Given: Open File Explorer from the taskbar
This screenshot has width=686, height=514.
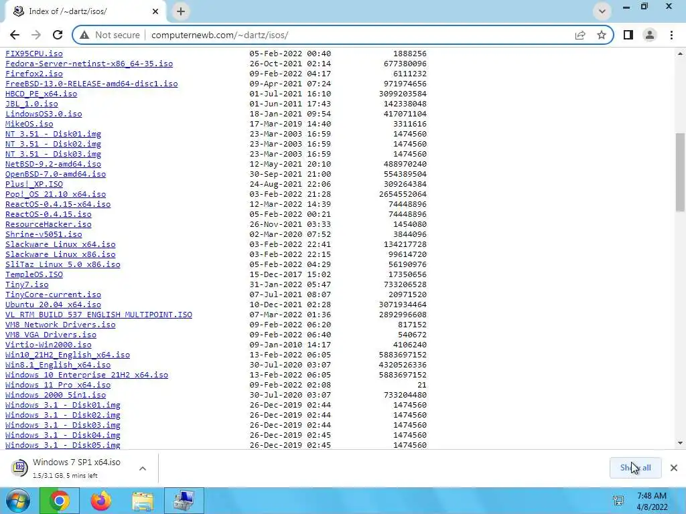Looking at the screenshot, I should [143, 501].
